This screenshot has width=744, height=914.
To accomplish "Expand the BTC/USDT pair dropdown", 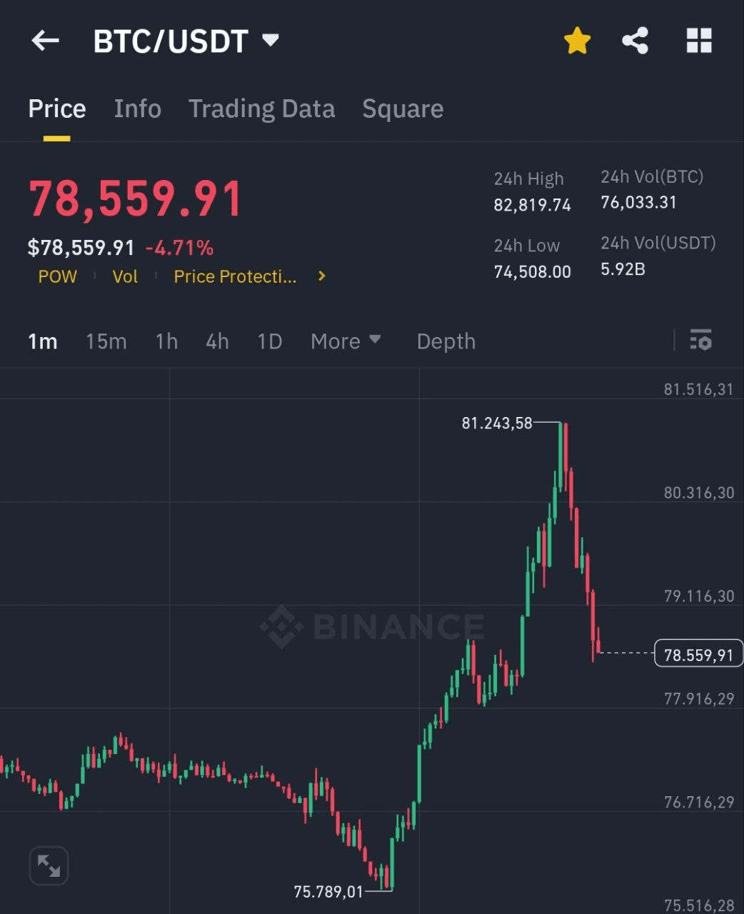I will tap(271, 40).
